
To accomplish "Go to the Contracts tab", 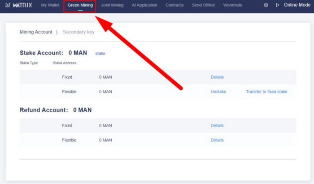I will [174, 5].
